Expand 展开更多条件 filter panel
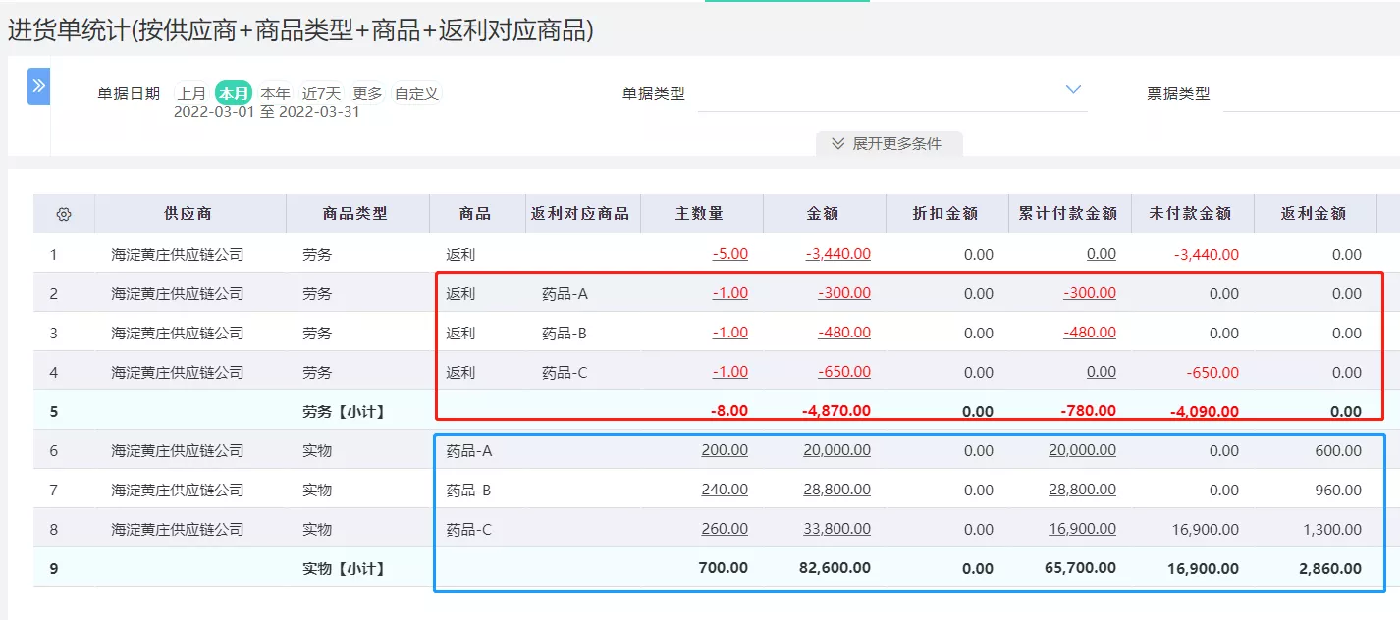The height and width of the screenshot is (620, 1400). 888,144
